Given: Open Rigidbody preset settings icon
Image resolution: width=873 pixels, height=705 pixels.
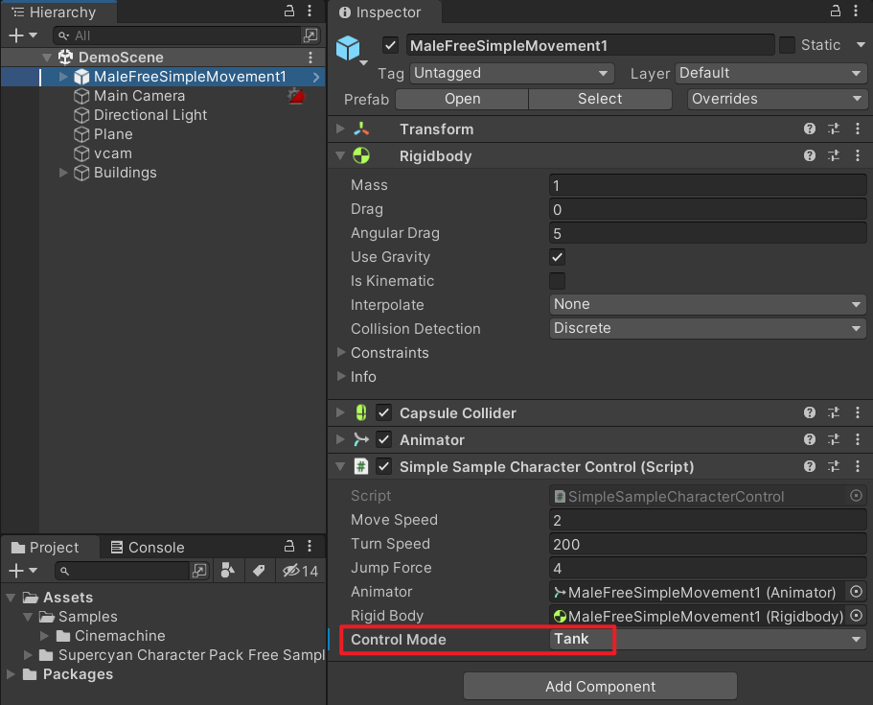Looking at the screenshot, I should [x=834, y=155].
